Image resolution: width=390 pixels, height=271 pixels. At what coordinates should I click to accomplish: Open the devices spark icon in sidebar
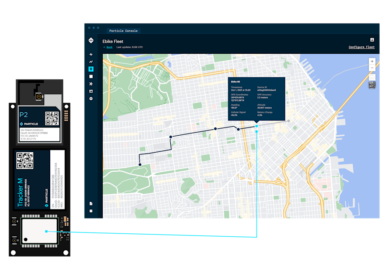91,54
